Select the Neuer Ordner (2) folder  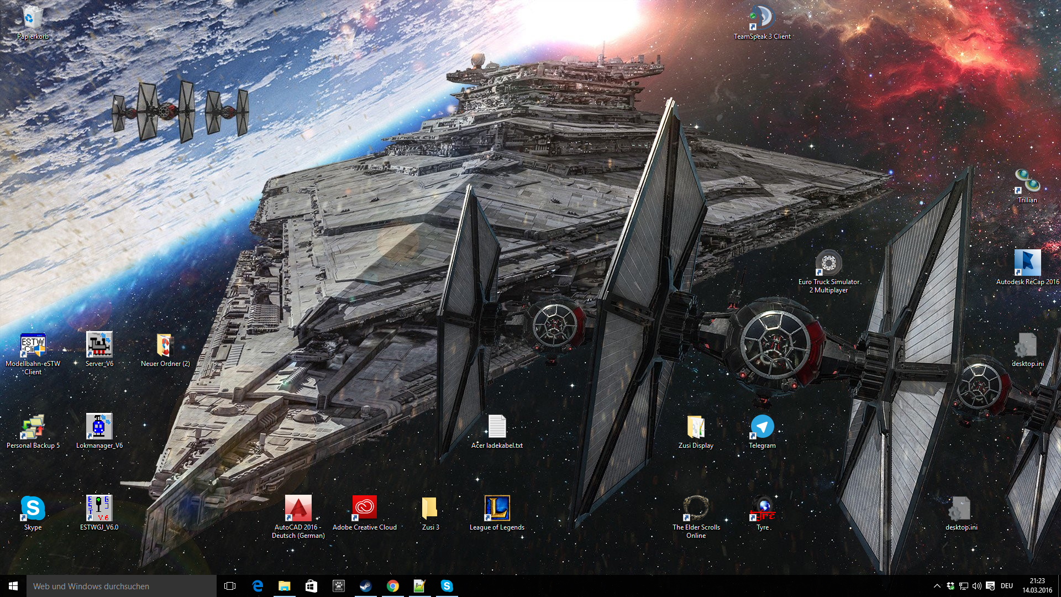(165, 350)
